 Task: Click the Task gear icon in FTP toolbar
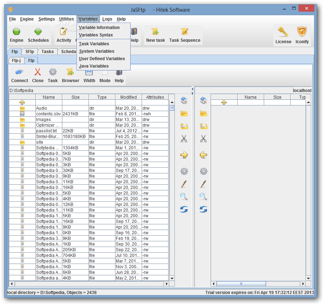click(53, 72)
